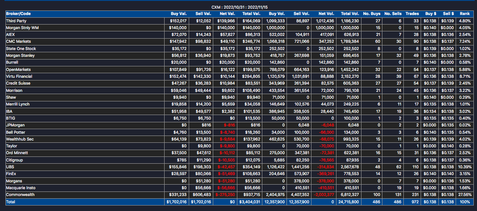The height and width of the screenshot is (211, 477).
Task: Select the Bell Potter broker name
Action: 15,132
